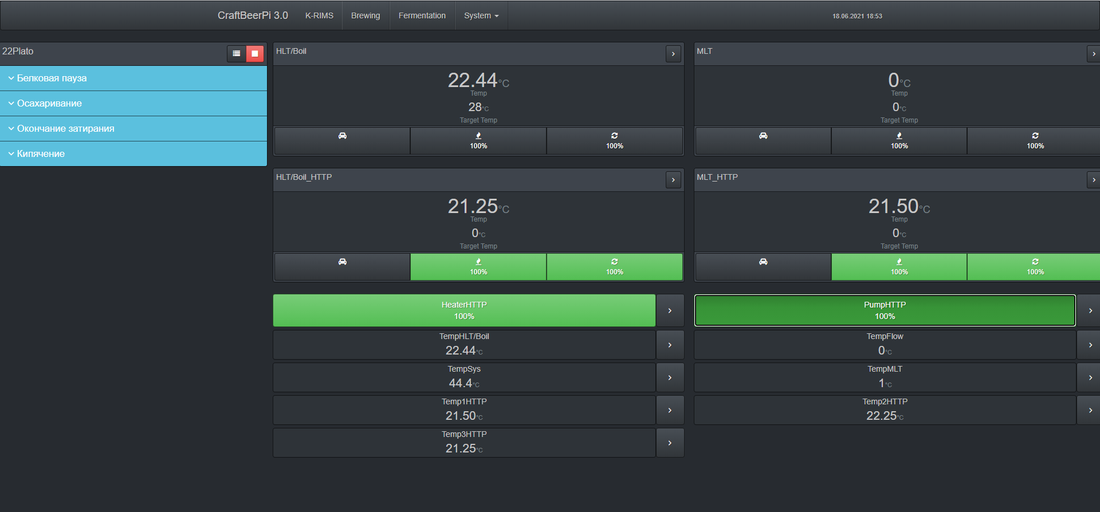Open TempHLT/Boil sensor options chevron
1100x512 pixels.
click(x=670, y=345)
